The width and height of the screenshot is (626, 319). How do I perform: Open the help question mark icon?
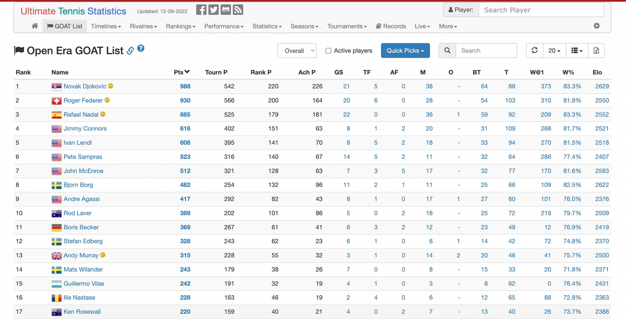(x=141, y=48)
